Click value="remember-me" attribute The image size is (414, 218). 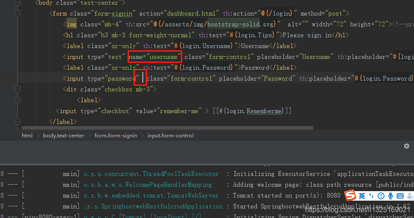point(169,111)
